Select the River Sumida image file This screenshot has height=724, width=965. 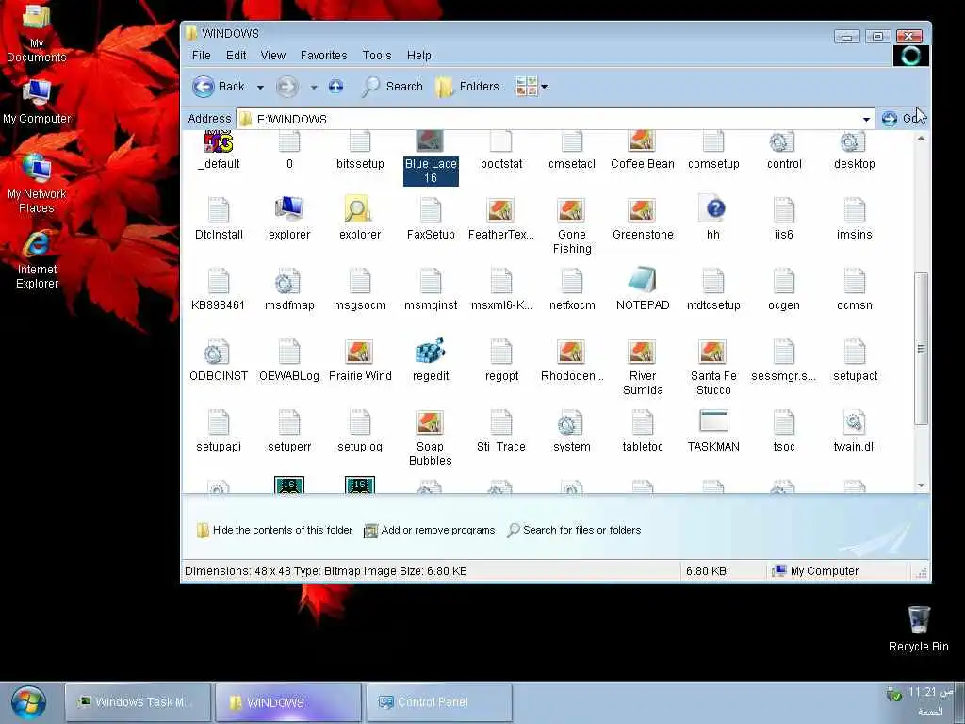tap(643, 367)
